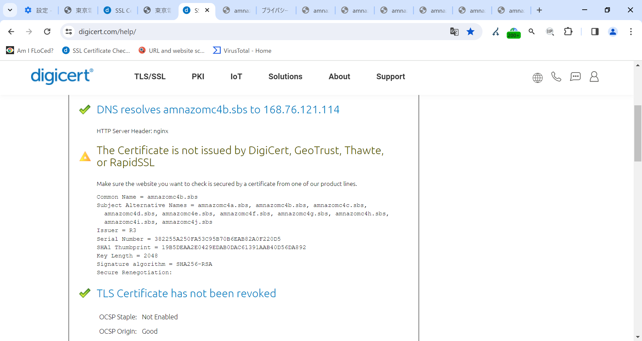Image resolution: width=642 pixels, height=341 pixels.
Task: Open the URL and website sc... bookmark
Action: [x=172, y=50]
